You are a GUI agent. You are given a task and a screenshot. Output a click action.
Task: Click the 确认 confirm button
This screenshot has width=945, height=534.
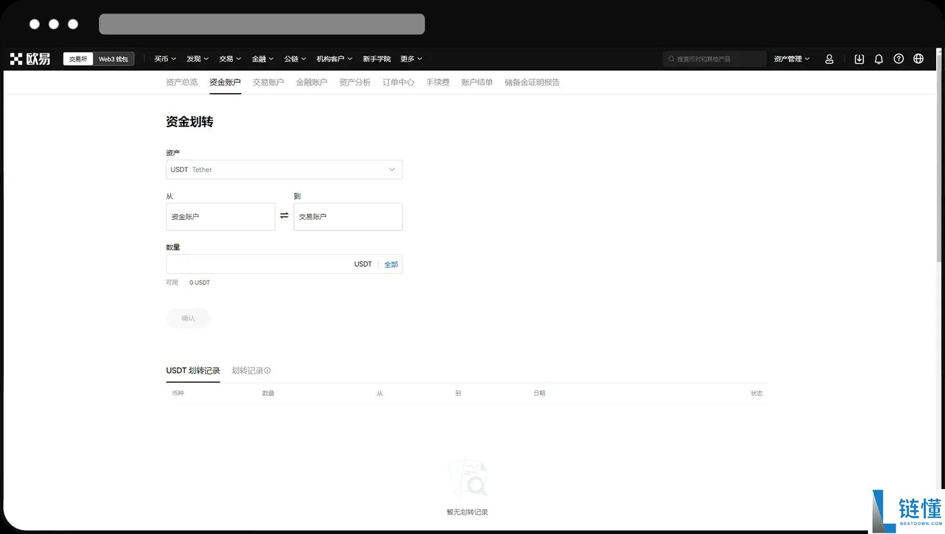(188, 318)
